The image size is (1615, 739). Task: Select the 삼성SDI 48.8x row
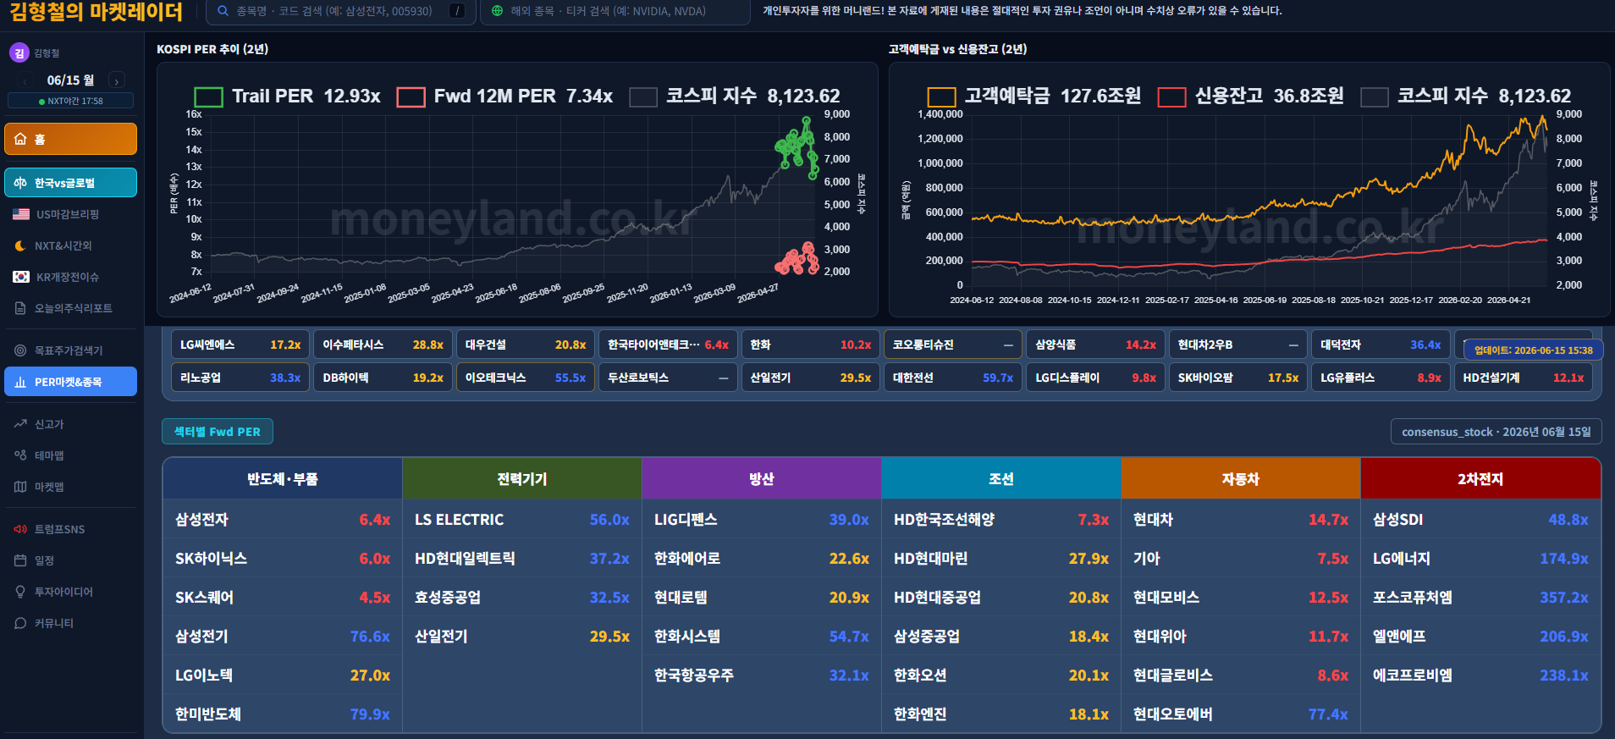click(x=1480, y=520)
